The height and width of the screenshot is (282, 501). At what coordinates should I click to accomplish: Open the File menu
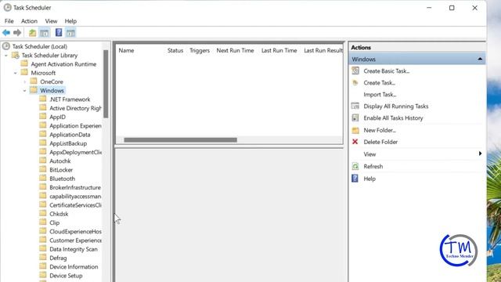pos(9,21)
